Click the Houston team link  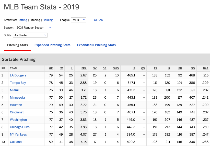click(x=16, y=105)
